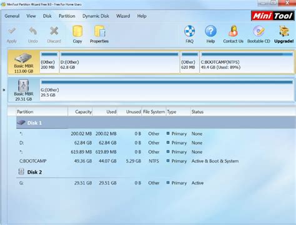Image resolution: width=296 pixels, height=225 pixels.
Task: Click the Upgrade shopping cart icon
Action: [284, 31]
